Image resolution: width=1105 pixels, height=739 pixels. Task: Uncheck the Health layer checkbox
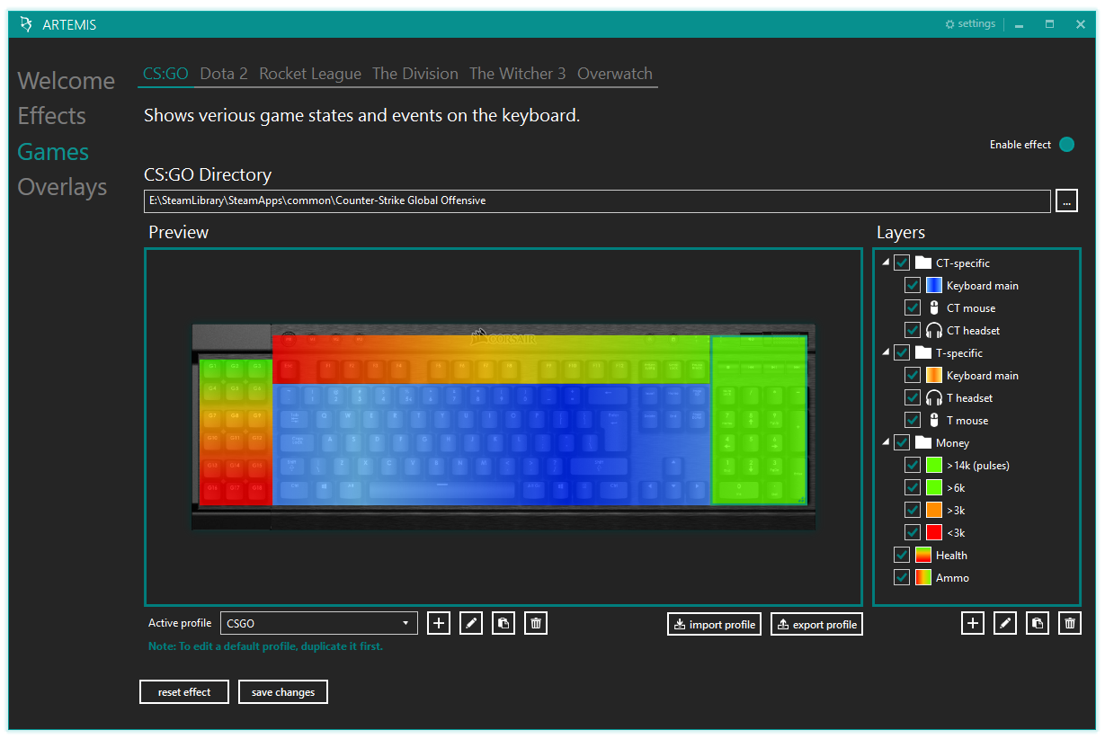point(902,555)
